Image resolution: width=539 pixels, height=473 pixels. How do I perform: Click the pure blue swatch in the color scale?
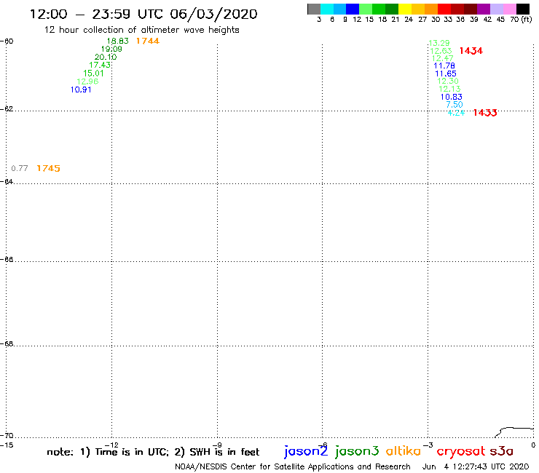pos(353,9)
